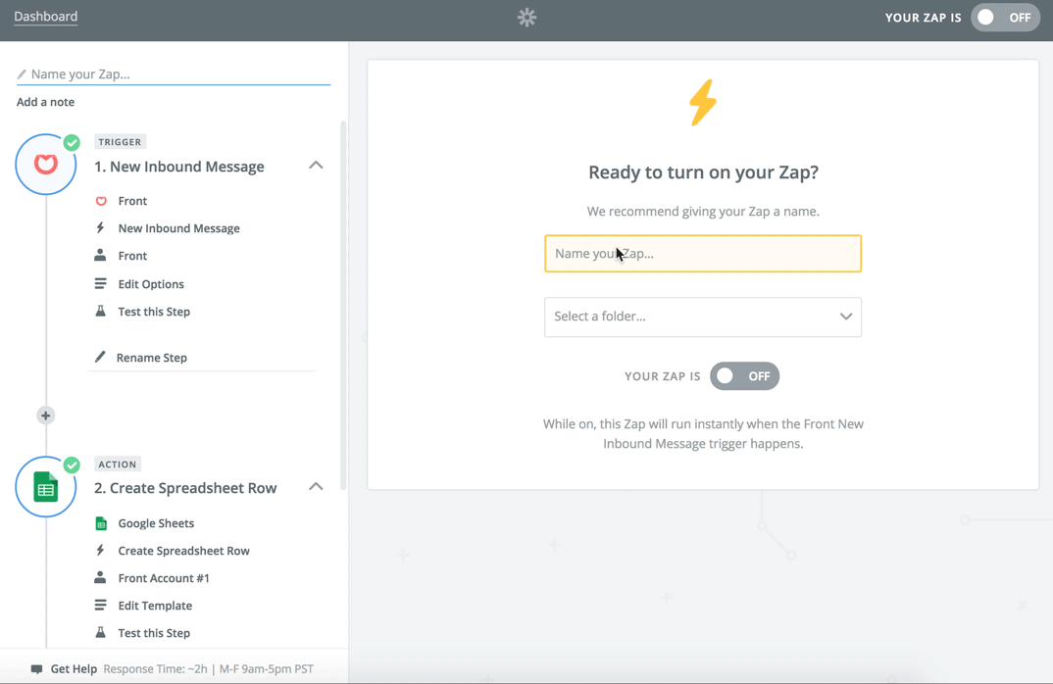
Task: Click the pencil icon beside Rename Step
Action: 100,357
